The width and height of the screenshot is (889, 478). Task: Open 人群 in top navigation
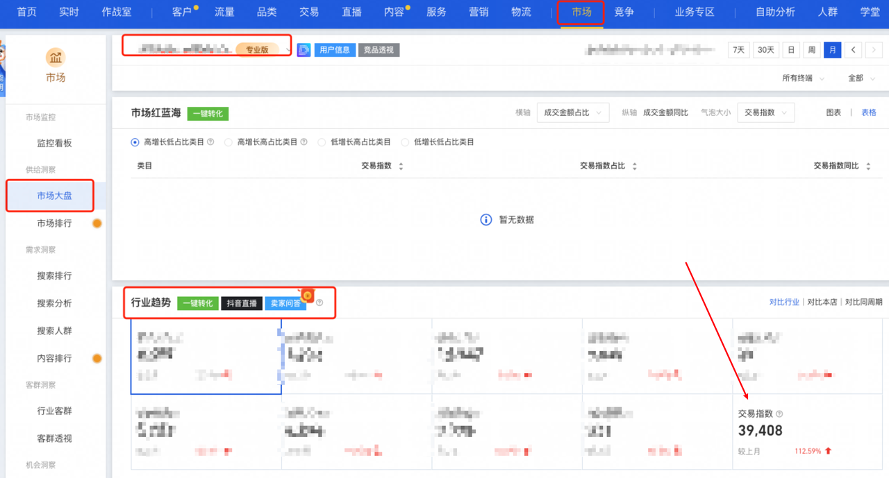(x=828, y=12)
